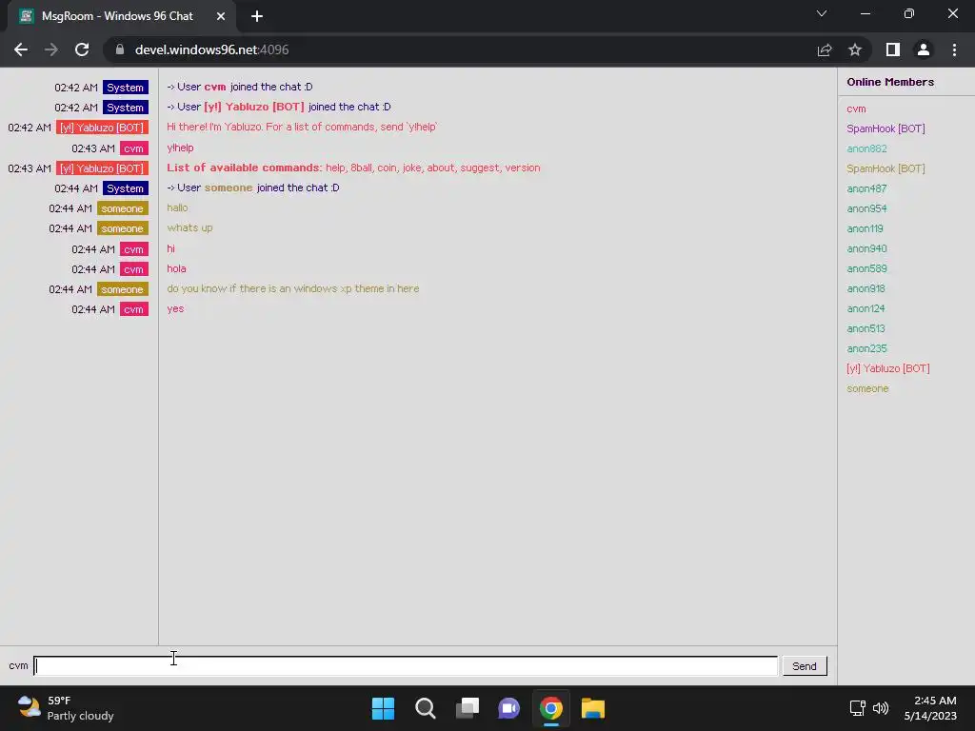Click the address bar URL
Viewport: 975px width, 731px height.
point(211,49)
